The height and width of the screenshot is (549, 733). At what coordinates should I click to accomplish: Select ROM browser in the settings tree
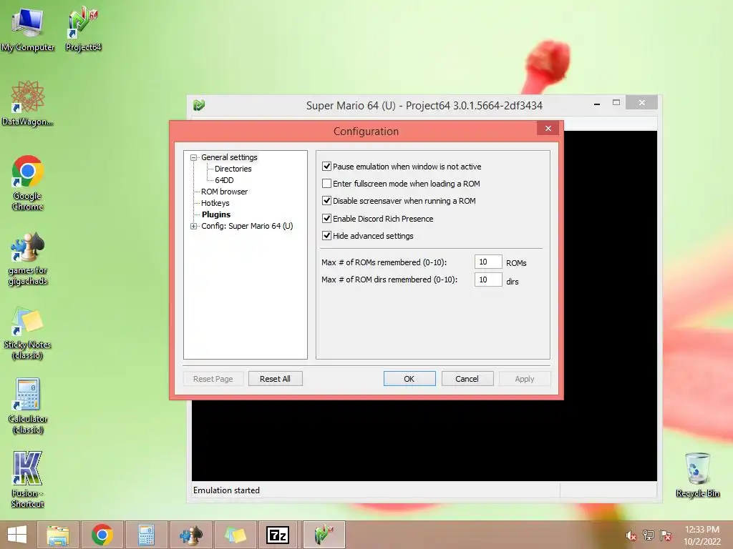[x=224, y=192]
